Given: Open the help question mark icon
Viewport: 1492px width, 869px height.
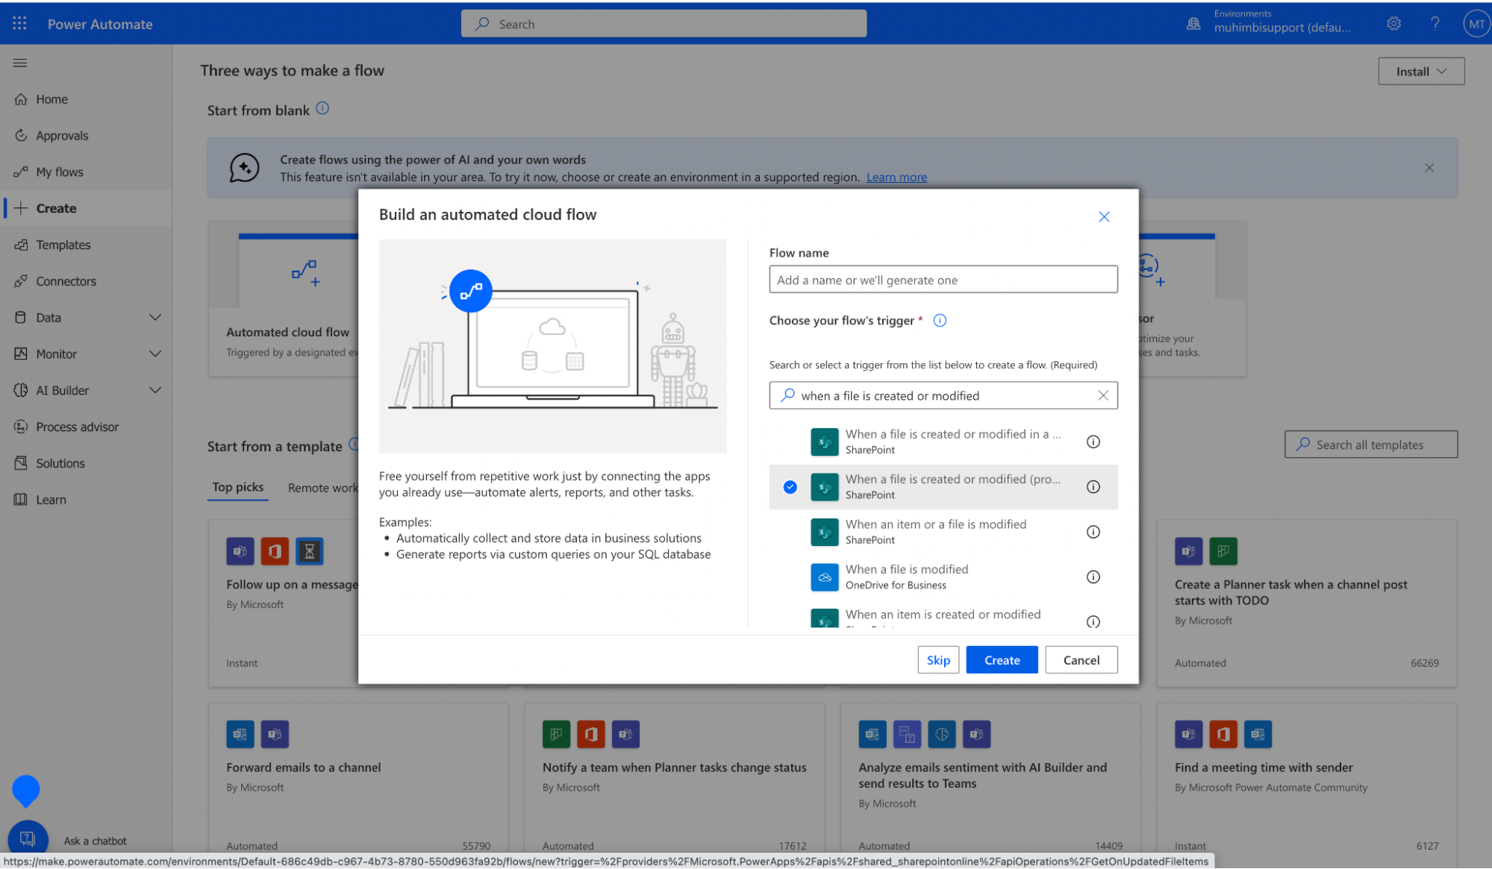Looking at the screenshot, I should pos(1435,23).
